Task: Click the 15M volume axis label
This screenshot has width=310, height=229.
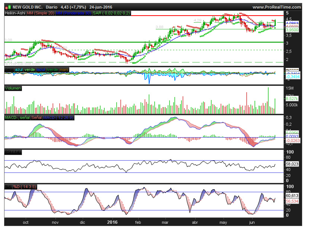Action: pyautogui.click(x=290, y=88)
